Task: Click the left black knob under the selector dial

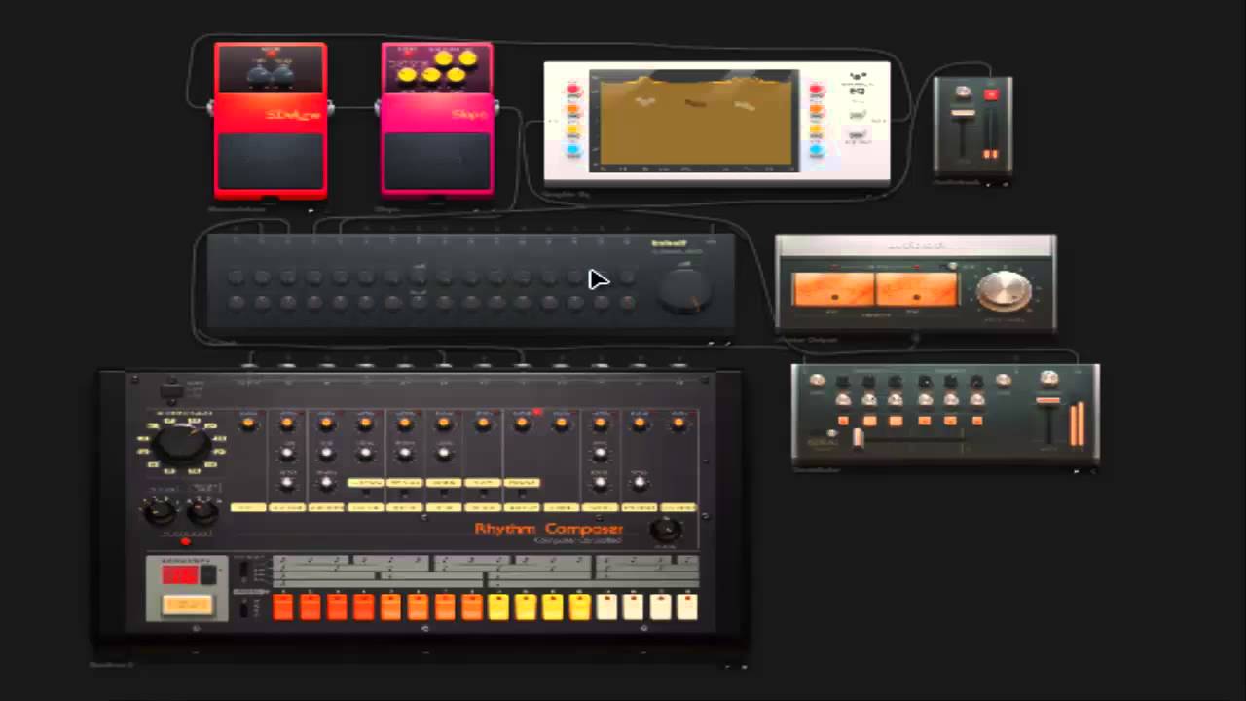Action: (x=160, y=509)
